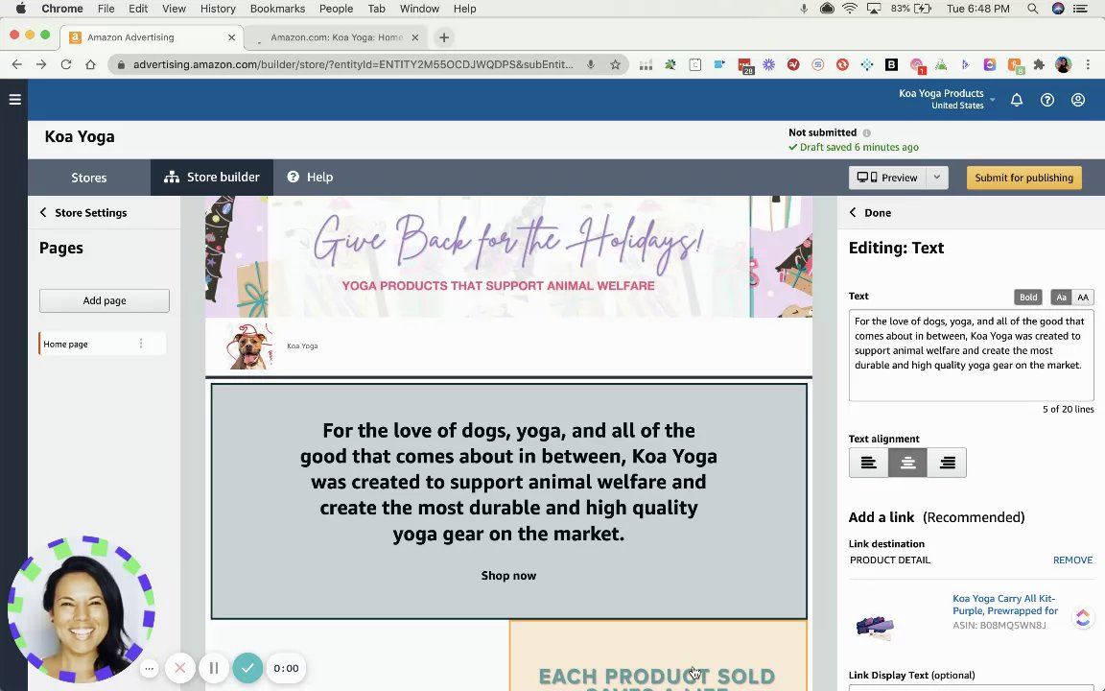Click browser forward arrow
This screenshot has height=691, width=1105.
click(x=41, y=64)
